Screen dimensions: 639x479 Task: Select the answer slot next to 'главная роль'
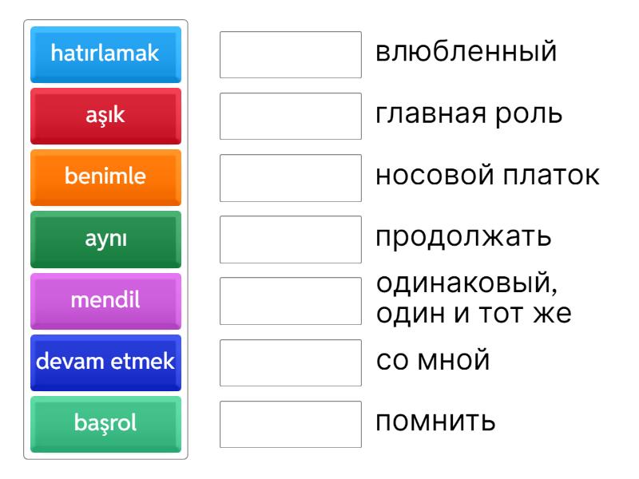(x=291, y=116)
